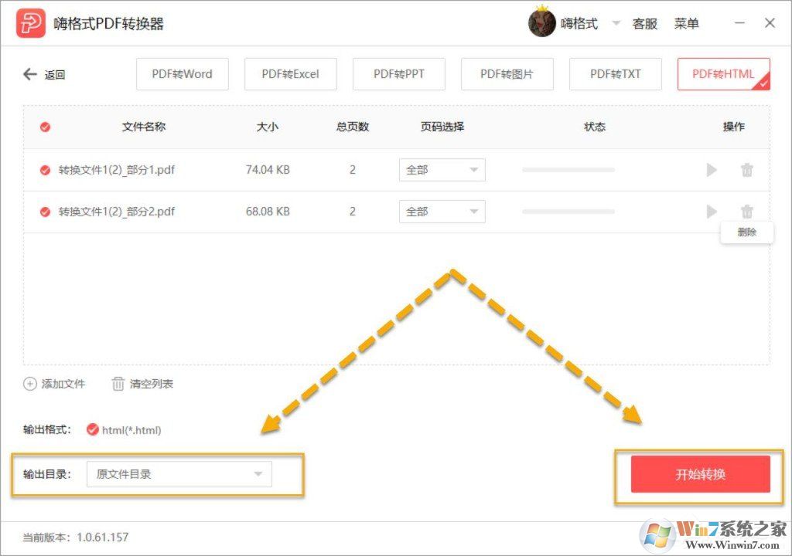Delete 转换文件1(2)_部分2.pdf using its trash icon

tap(747, 212)
